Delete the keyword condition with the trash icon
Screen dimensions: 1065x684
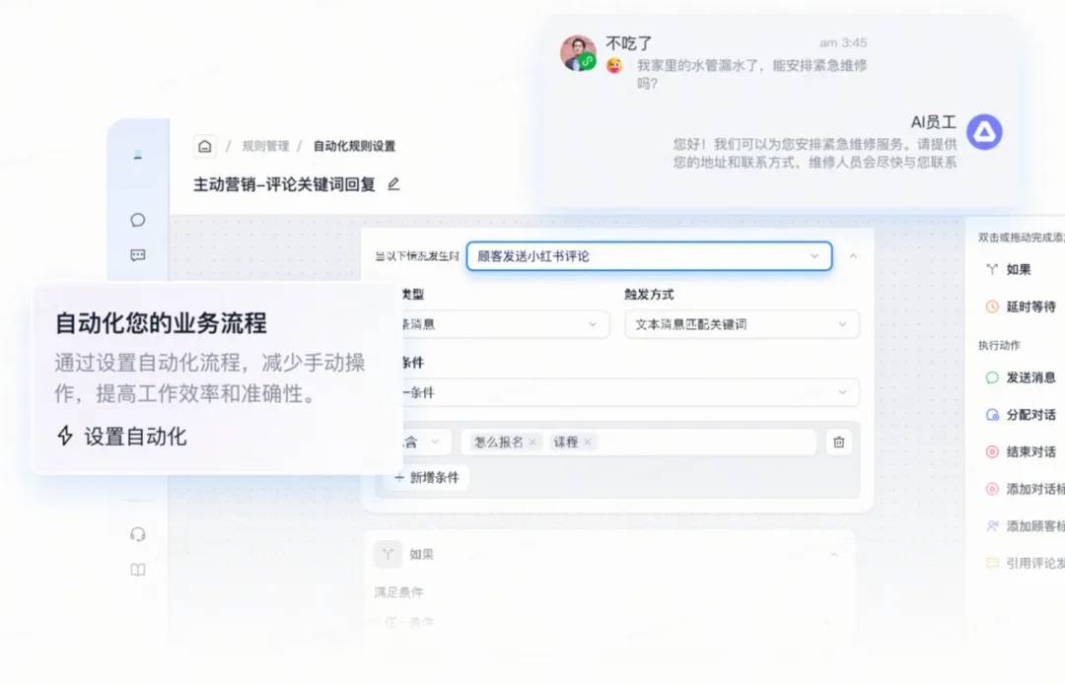[x=839, y=443]
